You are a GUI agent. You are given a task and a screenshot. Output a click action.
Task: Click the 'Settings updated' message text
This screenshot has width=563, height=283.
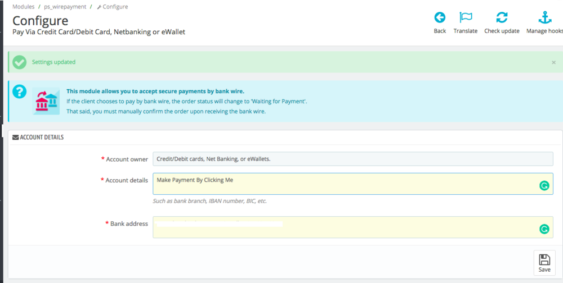click(54, 62)
